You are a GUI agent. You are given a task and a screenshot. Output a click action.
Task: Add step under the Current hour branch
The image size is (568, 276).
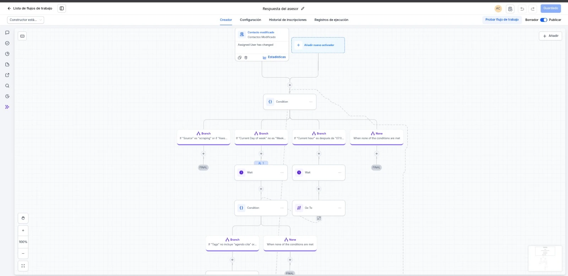[x=319, y=154]
